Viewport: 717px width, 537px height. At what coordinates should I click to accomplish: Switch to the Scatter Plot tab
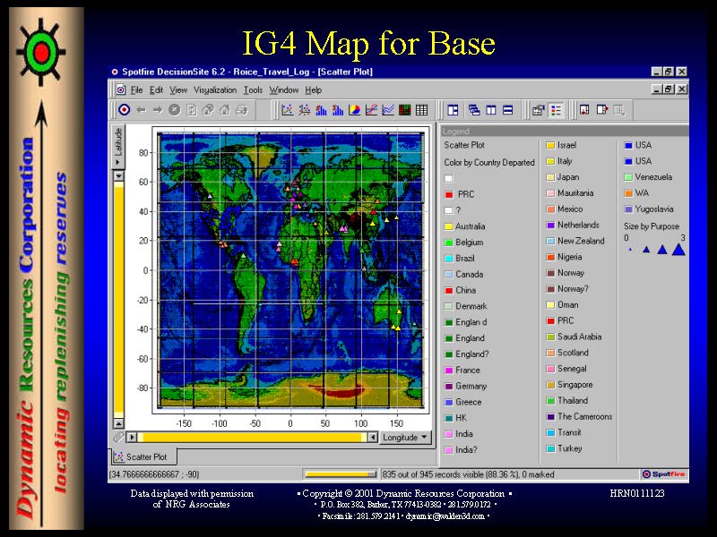[x=143, y=456]
